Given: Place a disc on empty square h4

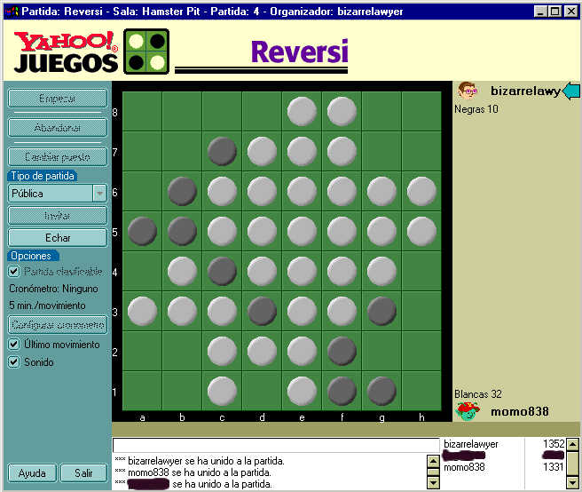Looking at the screenshot, I should click(421, 272).
